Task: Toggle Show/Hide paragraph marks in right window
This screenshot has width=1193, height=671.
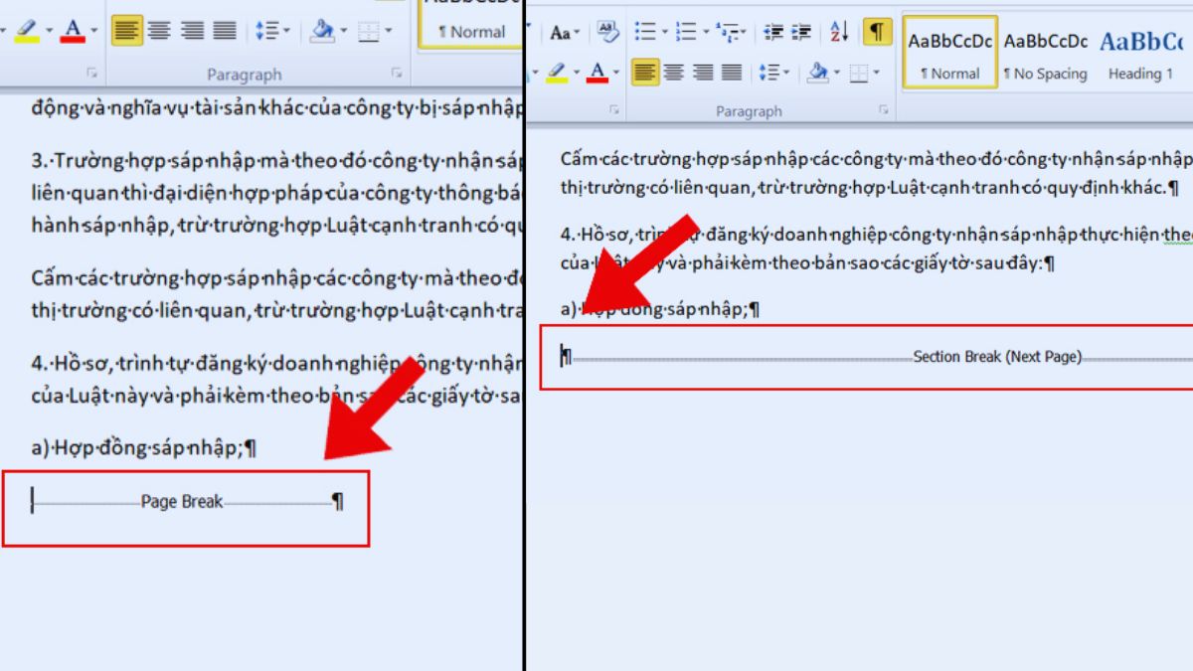Action: (876, 32)
